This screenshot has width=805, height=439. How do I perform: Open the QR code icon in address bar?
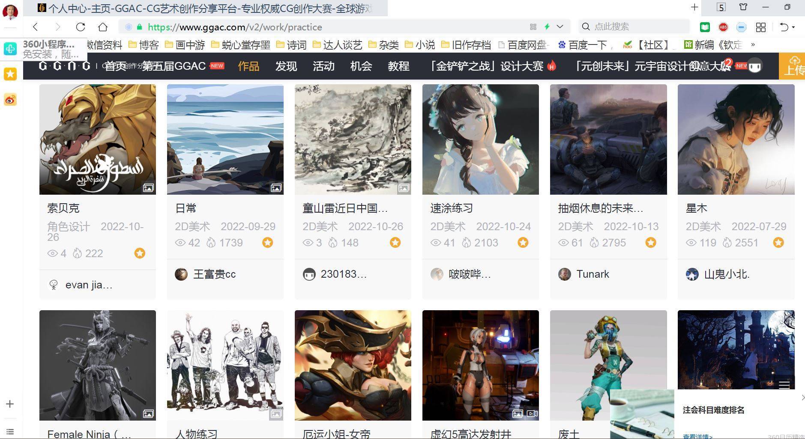pos(533,27)
